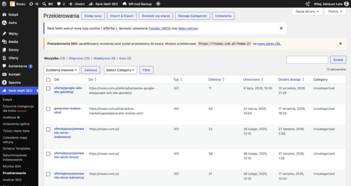Viewport: 351px width, 186px height.
Task: Click the Manage Categories button
Action: 193,16
